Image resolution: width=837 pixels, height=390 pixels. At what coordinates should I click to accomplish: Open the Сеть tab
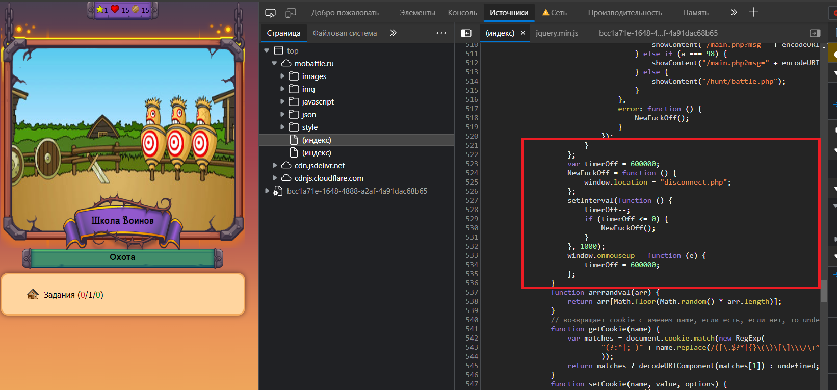[x=558, y=13]
